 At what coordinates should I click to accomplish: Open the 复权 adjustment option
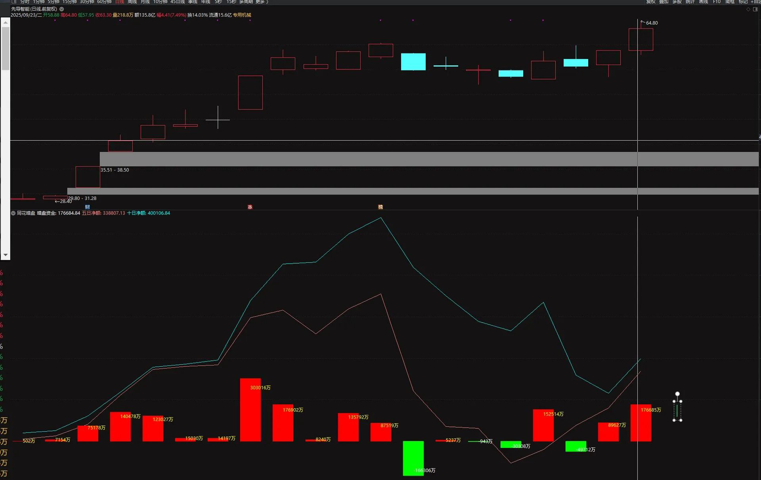651,2
